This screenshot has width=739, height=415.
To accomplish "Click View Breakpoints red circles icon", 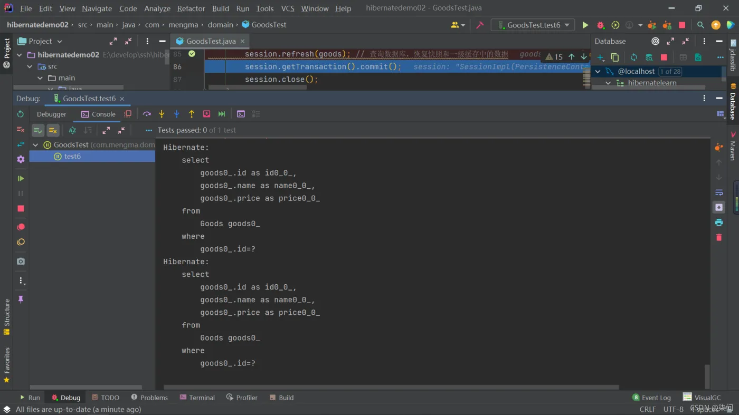I will (21, 227).
